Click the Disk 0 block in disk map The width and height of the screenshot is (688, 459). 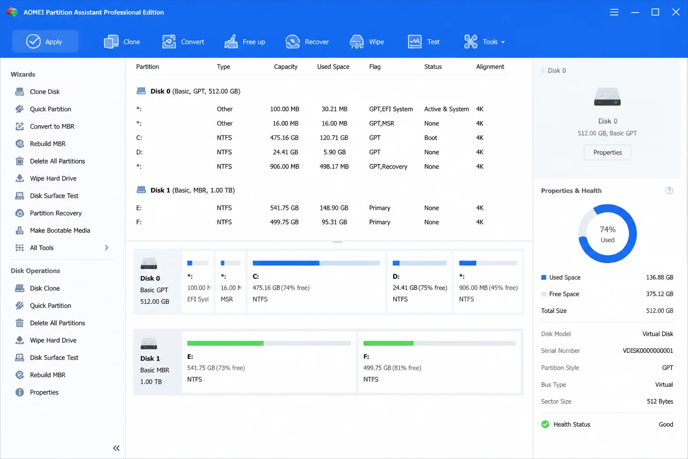coord(156,282)
